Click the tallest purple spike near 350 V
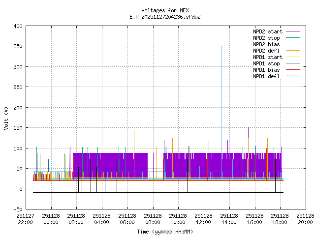315x236 pixels. (221, 47)
